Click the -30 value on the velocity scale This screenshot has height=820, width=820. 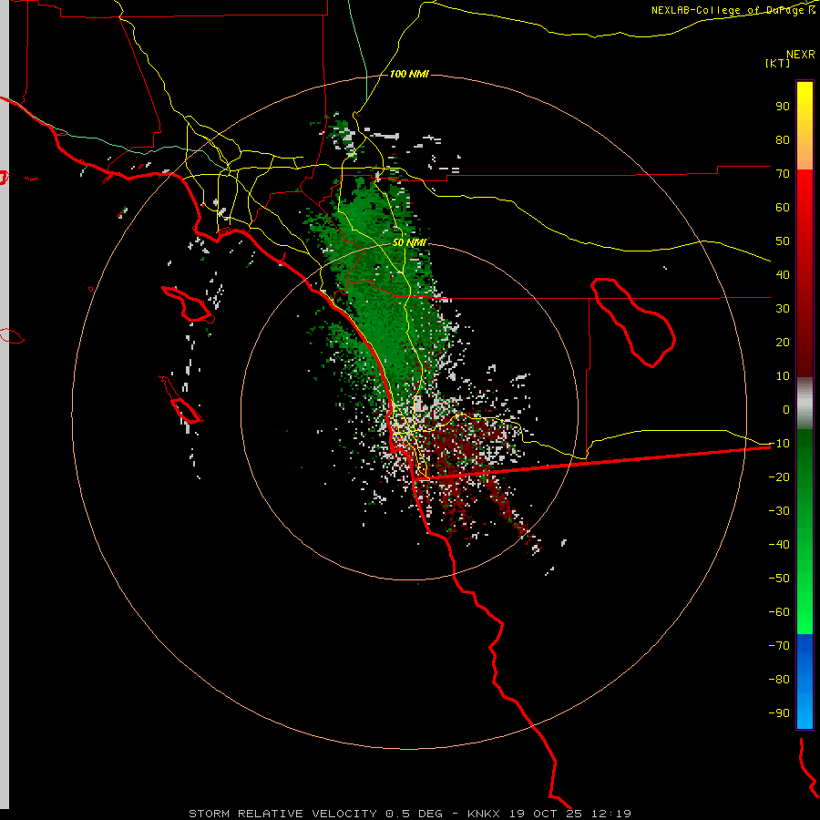[779, 511]
